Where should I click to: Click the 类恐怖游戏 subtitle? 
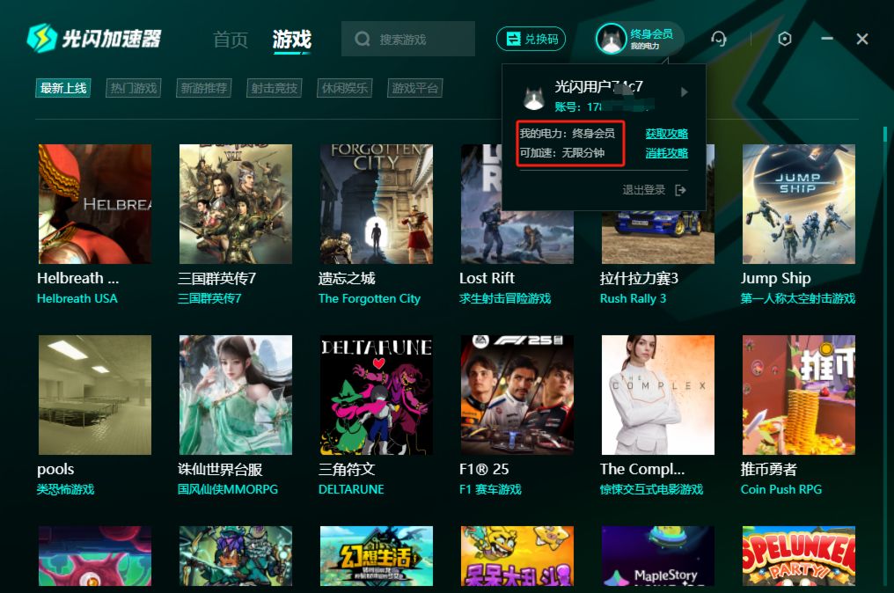[x=66, y=489]
